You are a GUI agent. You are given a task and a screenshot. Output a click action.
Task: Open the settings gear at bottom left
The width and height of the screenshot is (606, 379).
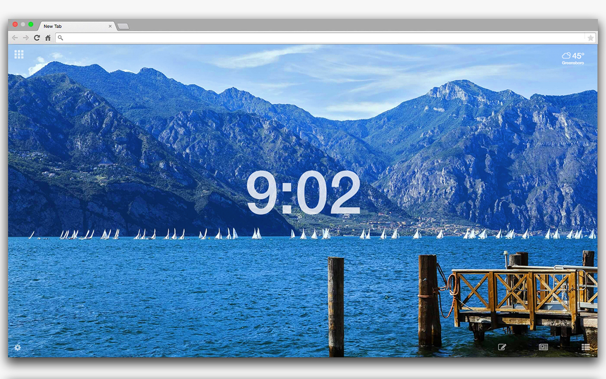coord(17,347)
